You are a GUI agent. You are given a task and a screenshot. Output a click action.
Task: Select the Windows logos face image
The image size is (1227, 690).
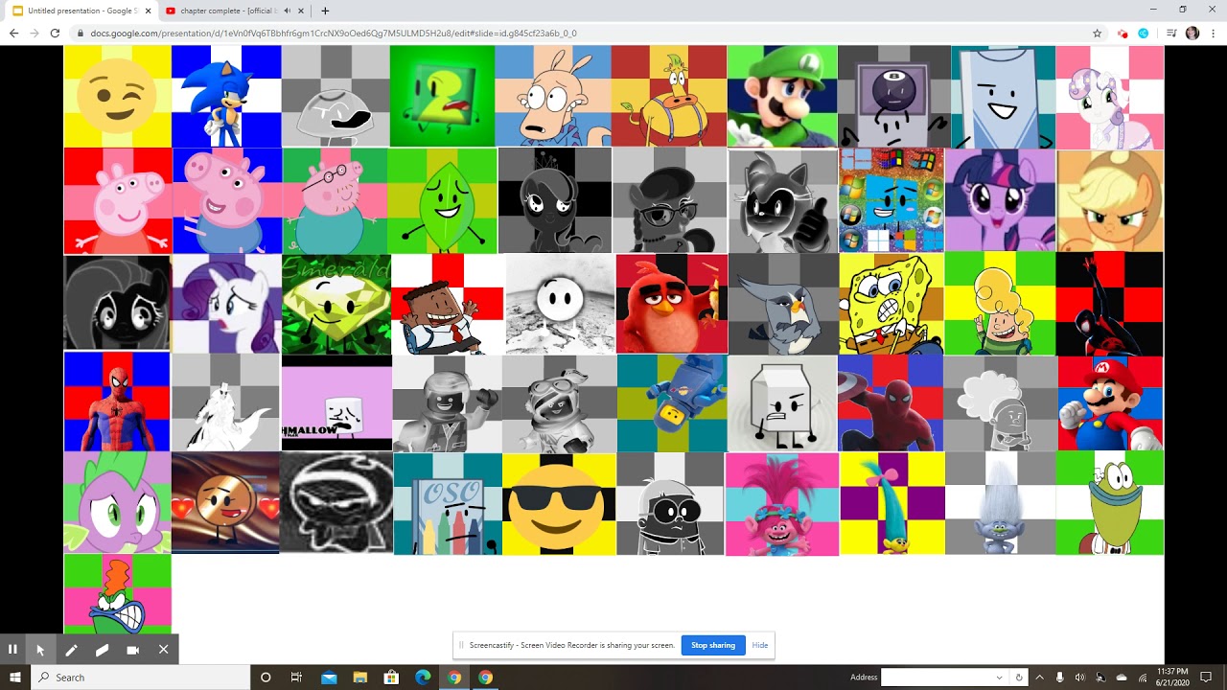(891, 200)
